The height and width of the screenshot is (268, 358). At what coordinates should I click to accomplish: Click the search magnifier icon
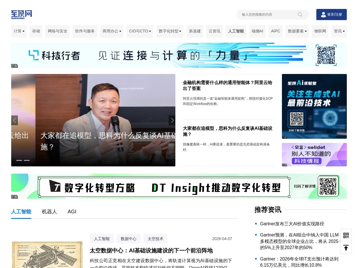point(300,15)
